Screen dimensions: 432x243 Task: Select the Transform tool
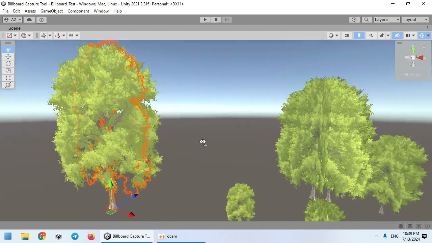point(8,85)
